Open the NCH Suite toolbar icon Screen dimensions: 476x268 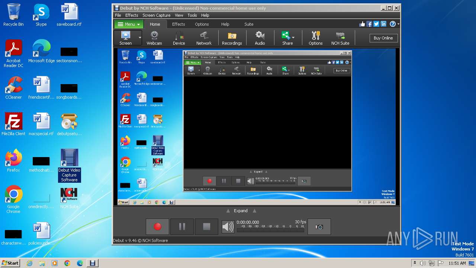point(340,38)
